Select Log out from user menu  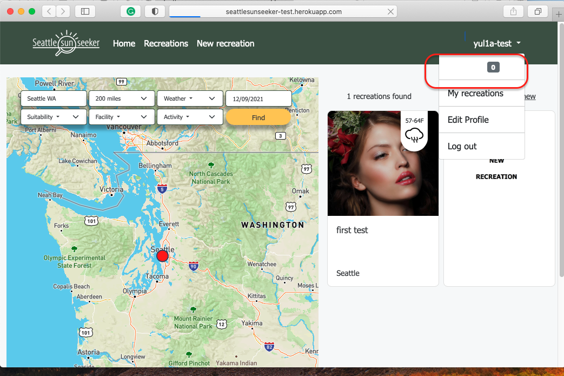482,147
